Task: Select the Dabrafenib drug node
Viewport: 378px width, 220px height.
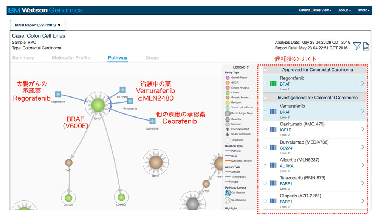Action: pyautogui.click(x=152, y=121)
